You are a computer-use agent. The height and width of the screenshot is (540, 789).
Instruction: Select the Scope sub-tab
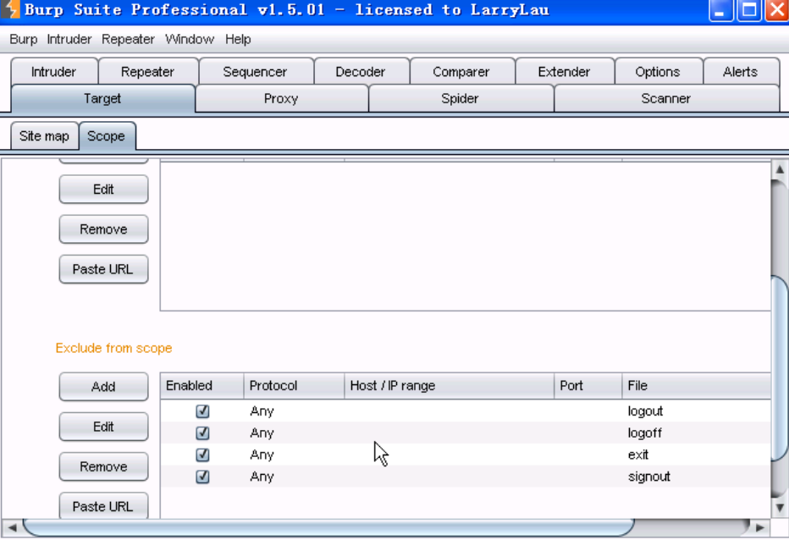106,136
